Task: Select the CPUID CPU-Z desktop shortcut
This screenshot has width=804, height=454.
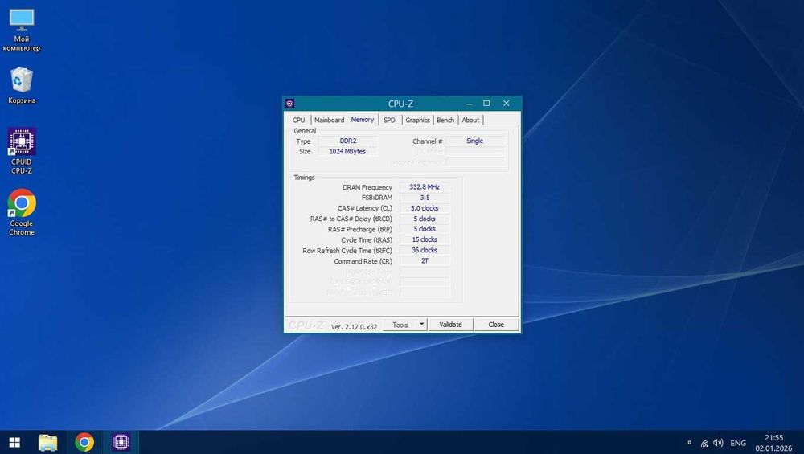Action: [x=22, y=151]
